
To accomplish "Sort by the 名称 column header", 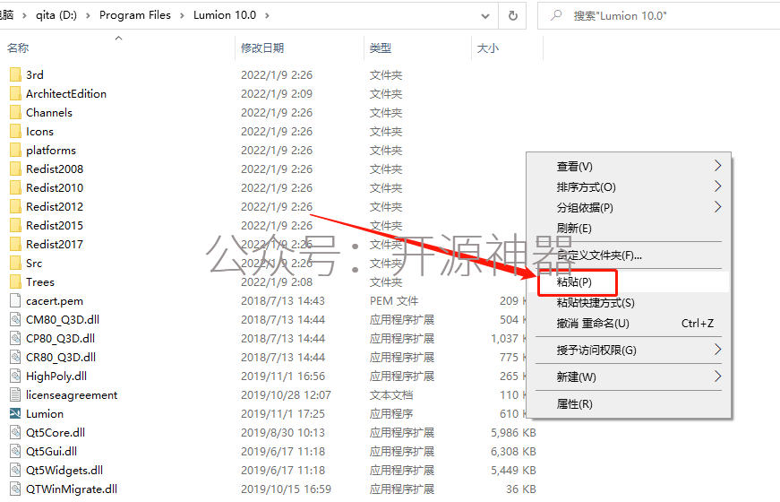I will 117,48.
